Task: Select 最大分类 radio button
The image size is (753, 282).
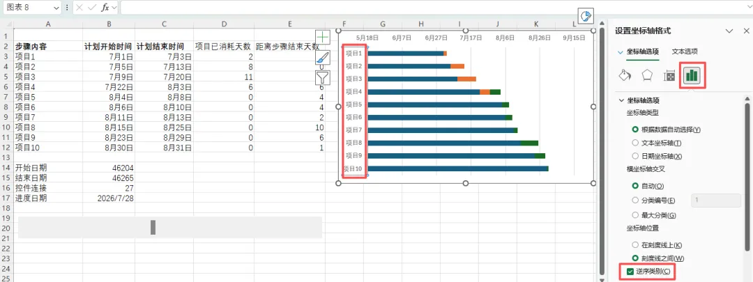Action: pyautogui.click(x=635, y=215)
